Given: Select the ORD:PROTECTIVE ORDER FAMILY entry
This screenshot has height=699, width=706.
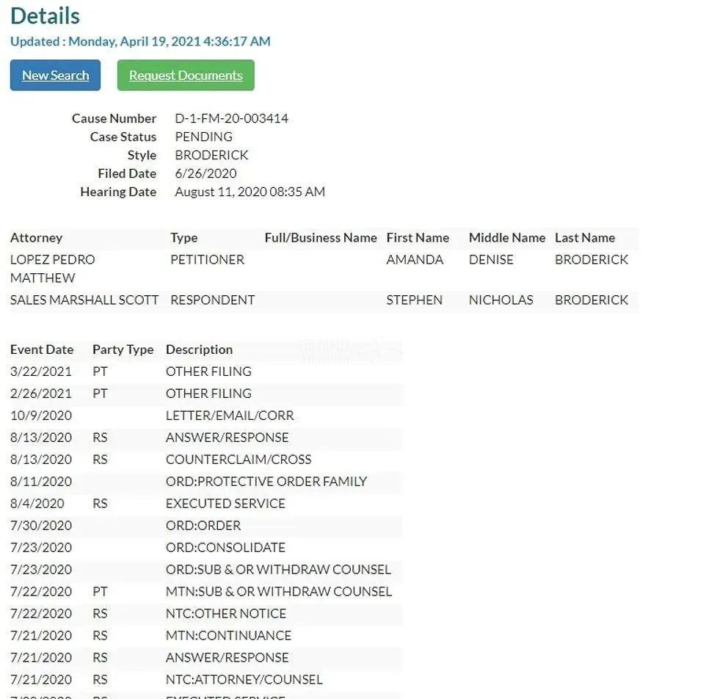Looking at the screenshot, I should pos(266,482).
